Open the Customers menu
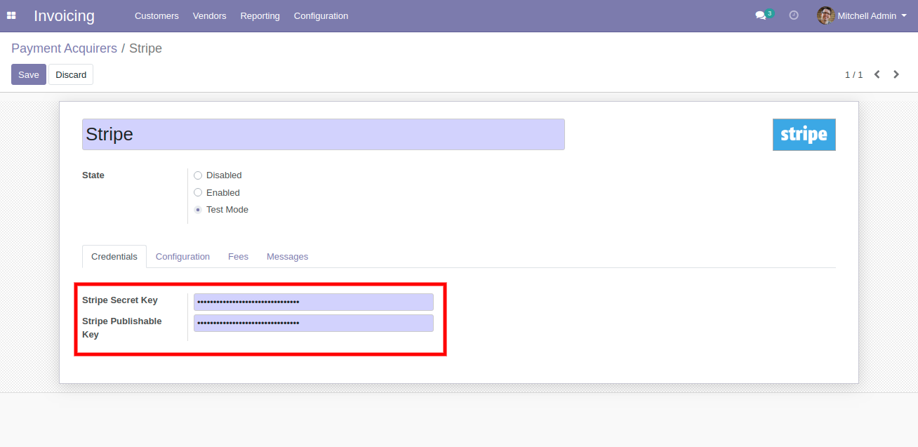The image size is (918, 447). click(157, 15)
